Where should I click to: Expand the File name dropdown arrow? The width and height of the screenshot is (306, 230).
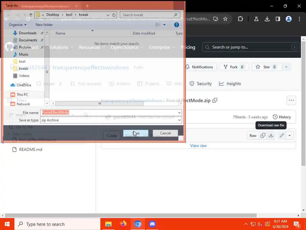click(179, 113)
